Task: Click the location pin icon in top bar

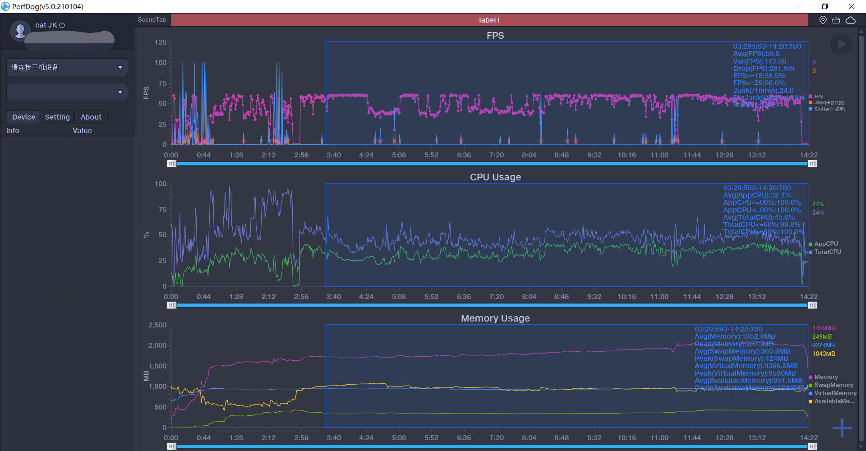Action: 823,20
